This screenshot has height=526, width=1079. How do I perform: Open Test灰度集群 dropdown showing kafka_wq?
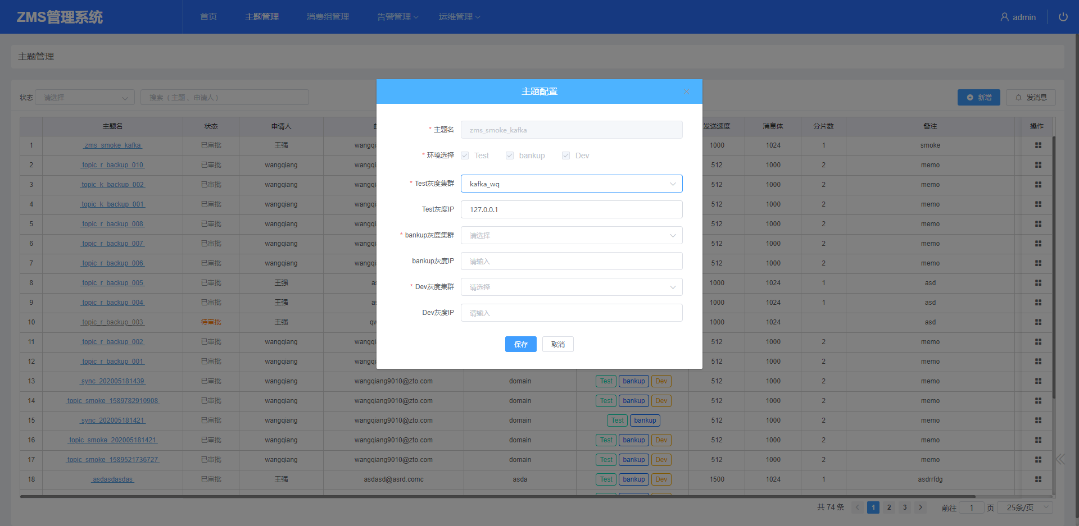tap(572, 184)
